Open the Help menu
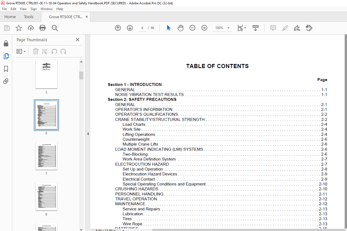347x231 pixels. [60, 9]
